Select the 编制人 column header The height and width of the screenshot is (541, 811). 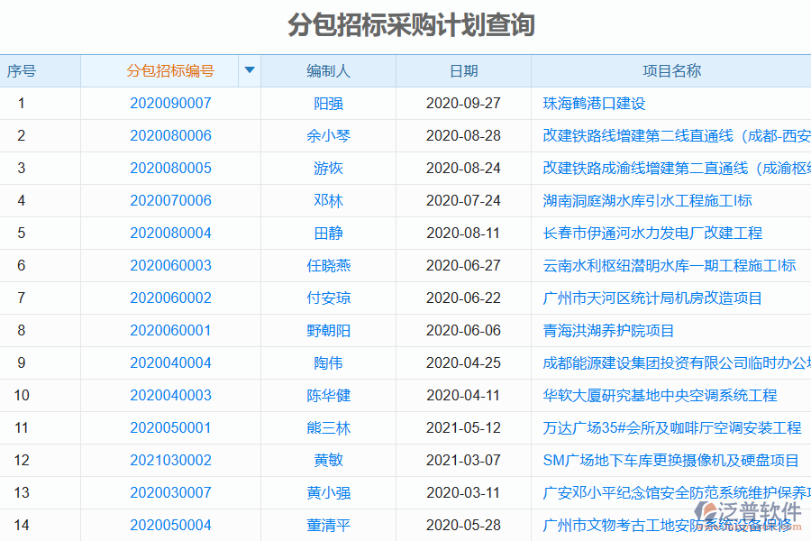(x=329, y=70)
